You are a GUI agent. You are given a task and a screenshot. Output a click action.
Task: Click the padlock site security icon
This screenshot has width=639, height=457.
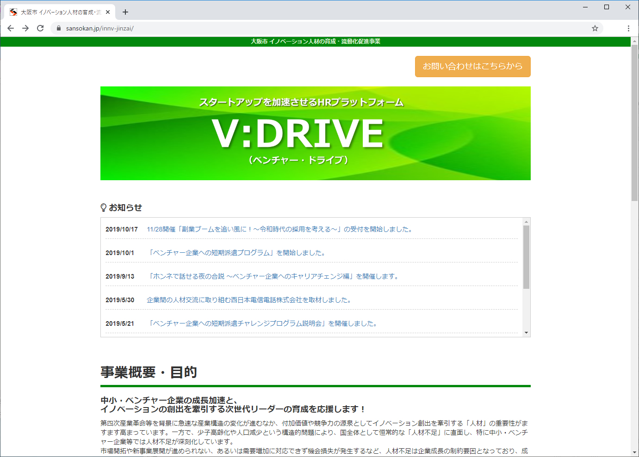click(x=58, y=28)
